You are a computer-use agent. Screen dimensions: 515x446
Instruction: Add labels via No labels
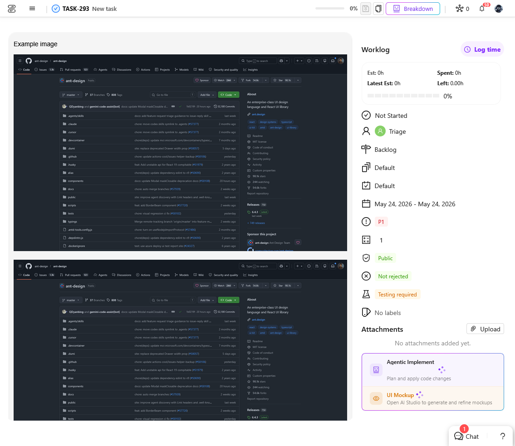[x=387, y=313]
